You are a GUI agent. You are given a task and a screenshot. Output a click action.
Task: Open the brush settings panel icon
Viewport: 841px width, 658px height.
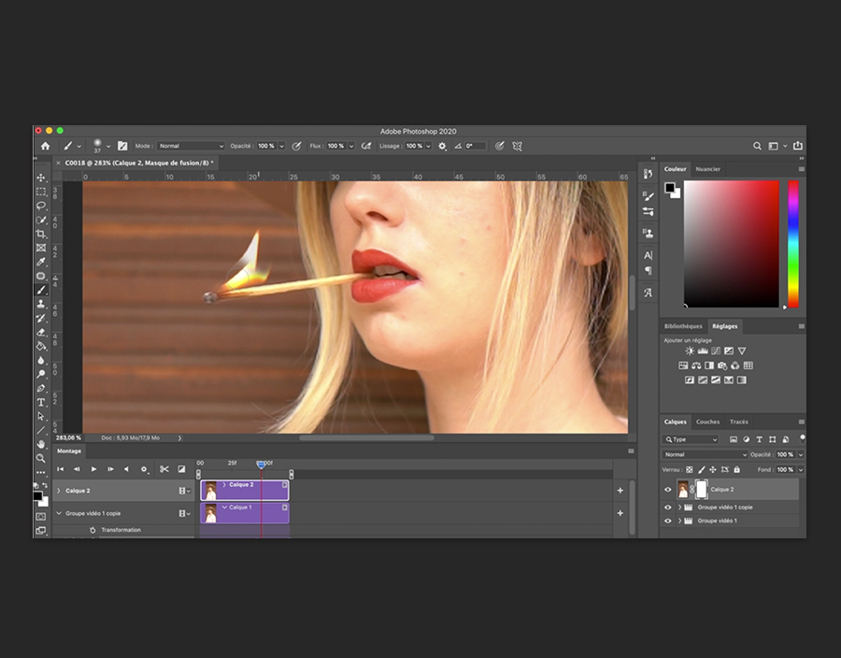[x=122, y=146]
